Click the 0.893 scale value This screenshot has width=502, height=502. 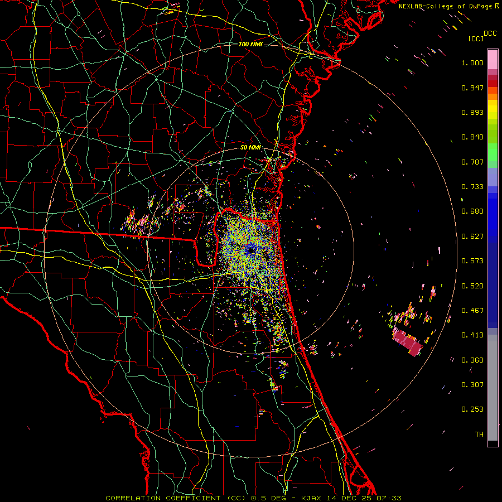click(x=472, y=112)
